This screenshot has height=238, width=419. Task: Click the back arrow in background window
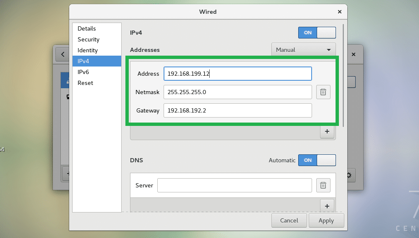[x=63, y=54]
